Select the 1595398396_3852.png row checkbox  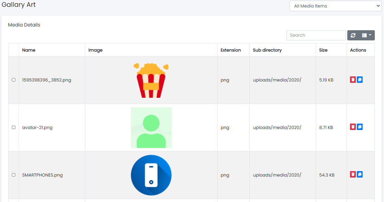(x=14, y=80)
